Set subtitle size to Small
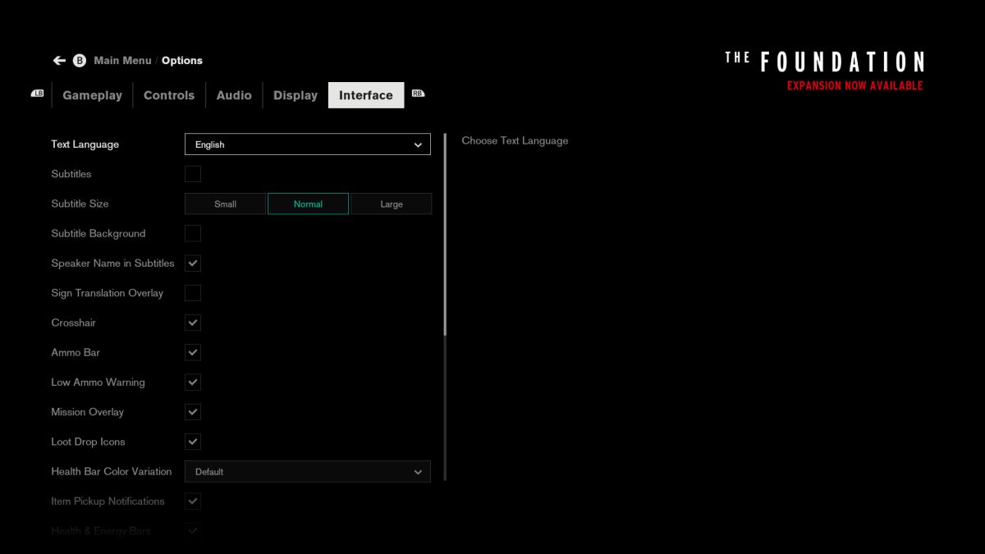Viewport: 985px width, 554px height. coord(225,204)
